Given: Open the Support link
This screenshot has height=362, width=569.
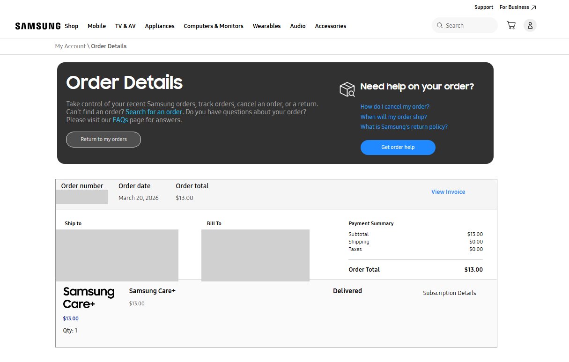Looking at the screenshot, I should pyautogui.click(x=484, y=7).
